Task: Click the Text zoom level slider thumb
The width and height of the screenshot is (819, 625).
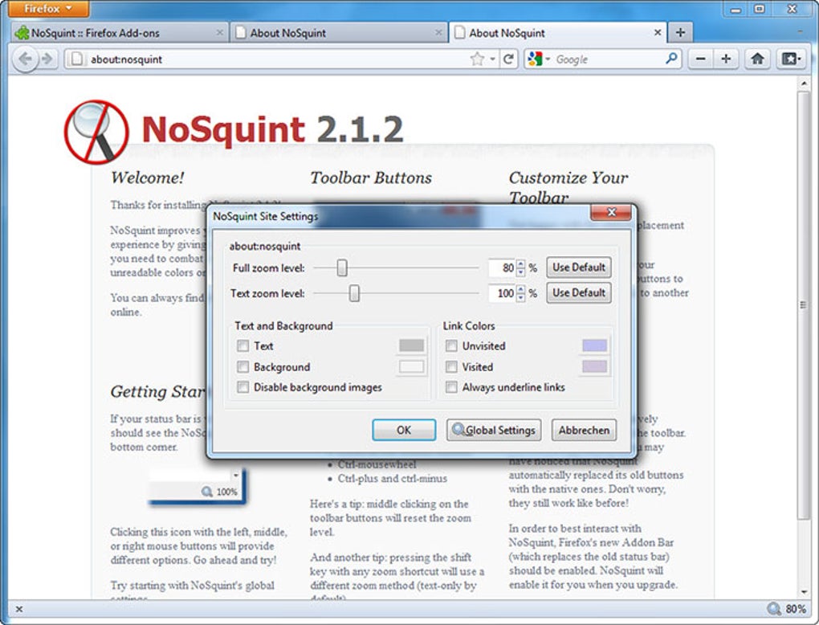Action: coord(354,293)
